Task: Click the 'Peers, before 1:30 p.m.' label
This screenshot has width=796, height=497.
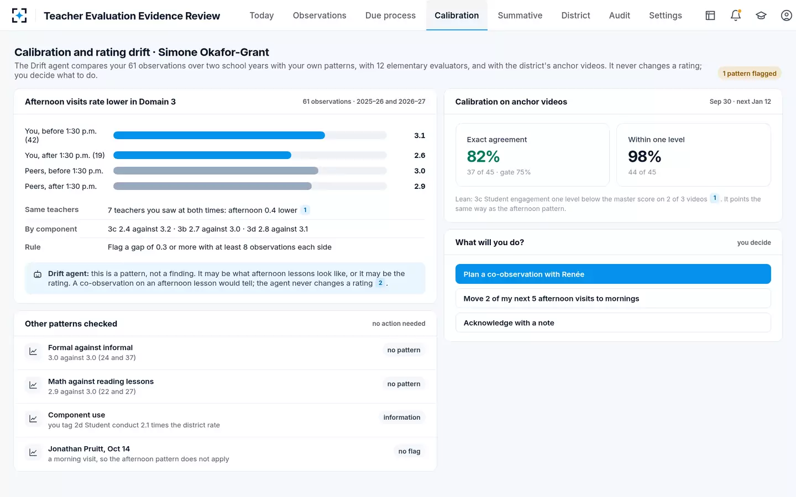Action: click(64, 171)
